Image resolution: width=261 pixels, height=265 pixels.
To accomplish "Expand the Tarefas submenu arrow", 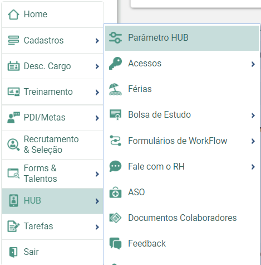I will click(97, 227).
